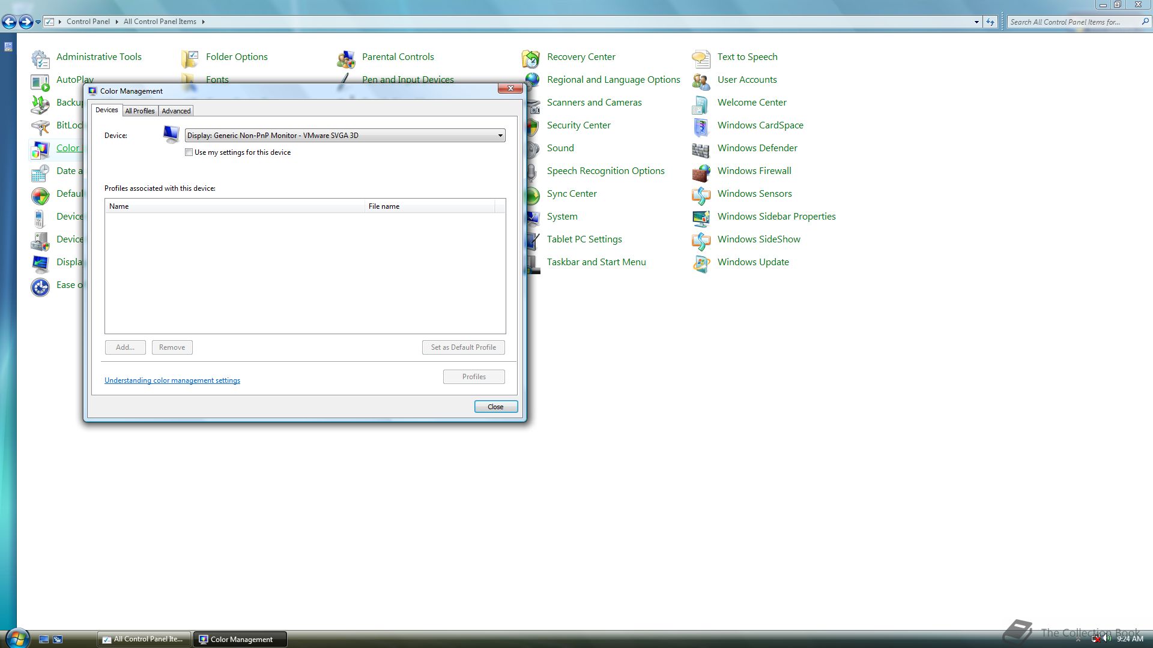Switch to the Advanced tab

coord(176,111)
